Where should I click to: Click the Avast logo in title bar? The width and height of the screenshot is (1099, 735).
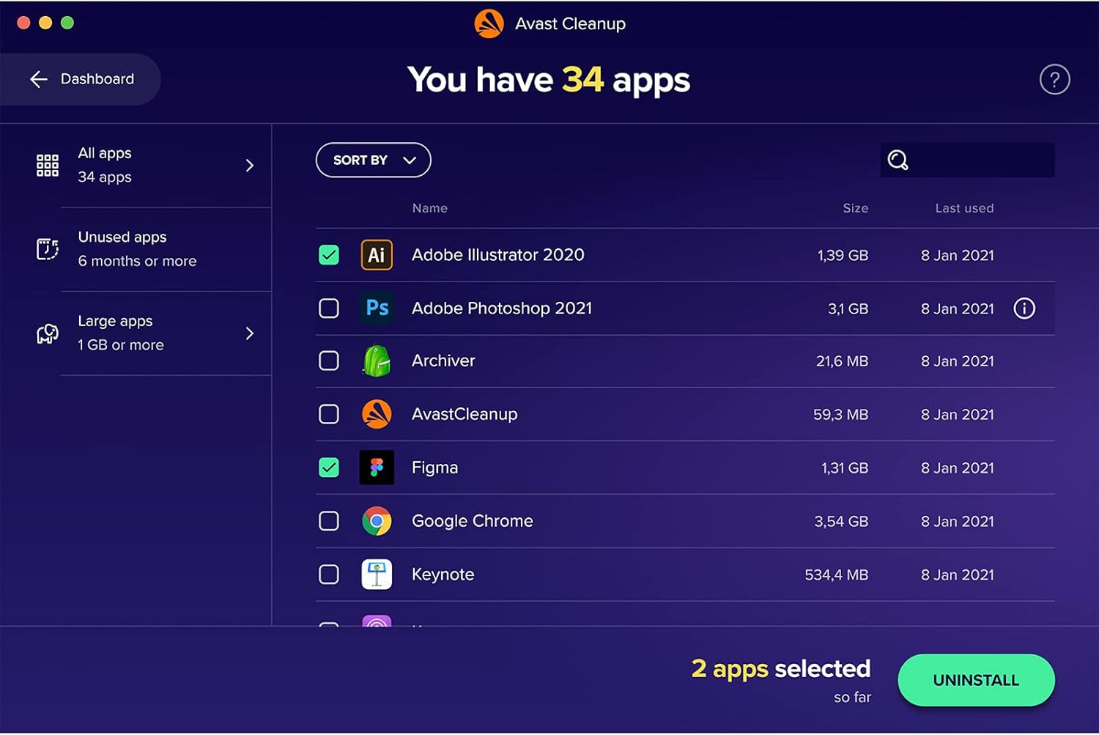(x=489, y=23)
